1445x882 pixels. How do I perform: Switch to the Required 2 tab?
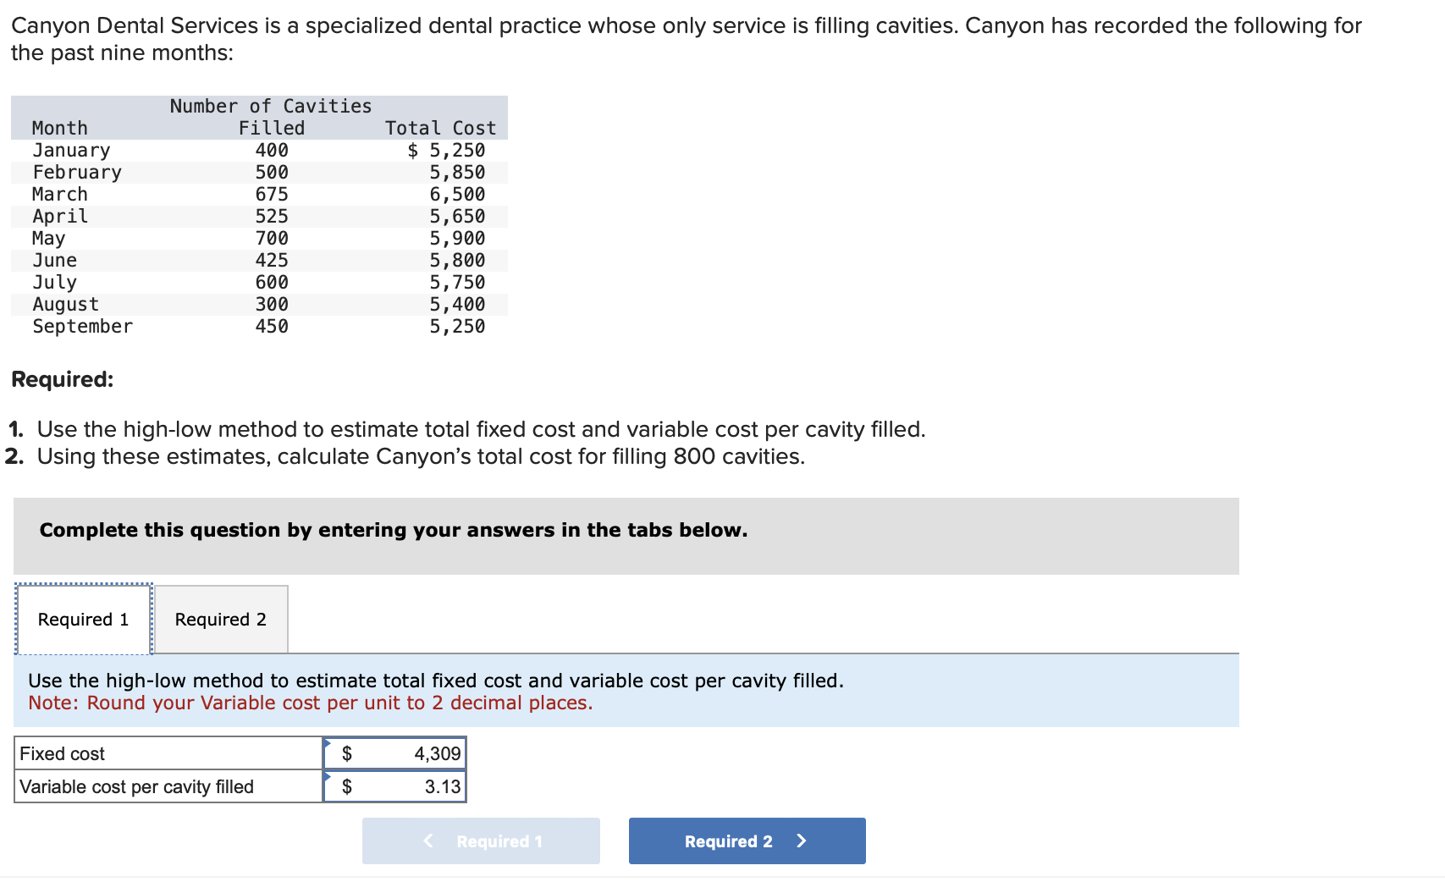(x=220, y=619)
